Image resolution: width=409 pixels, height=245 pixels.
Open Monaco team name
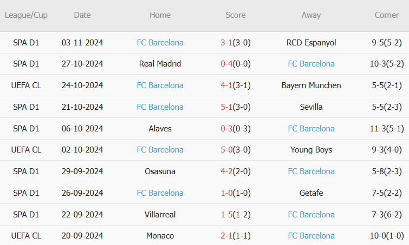coord(160,236)
